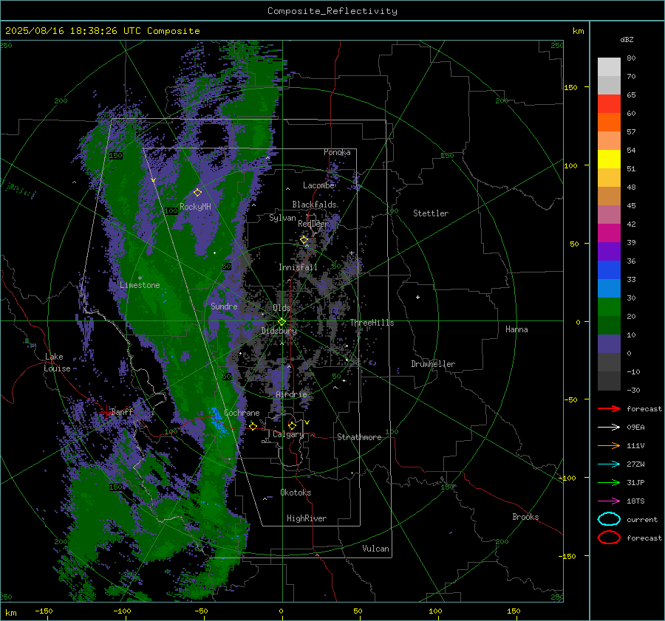Click the red forecast arrow in legend

(609, 408)
